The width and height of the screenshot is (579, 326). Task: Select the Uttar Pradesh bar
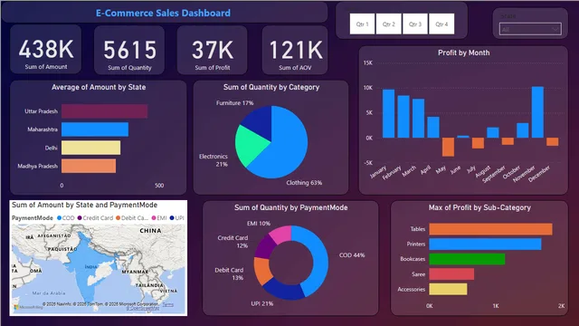point(105,111)
